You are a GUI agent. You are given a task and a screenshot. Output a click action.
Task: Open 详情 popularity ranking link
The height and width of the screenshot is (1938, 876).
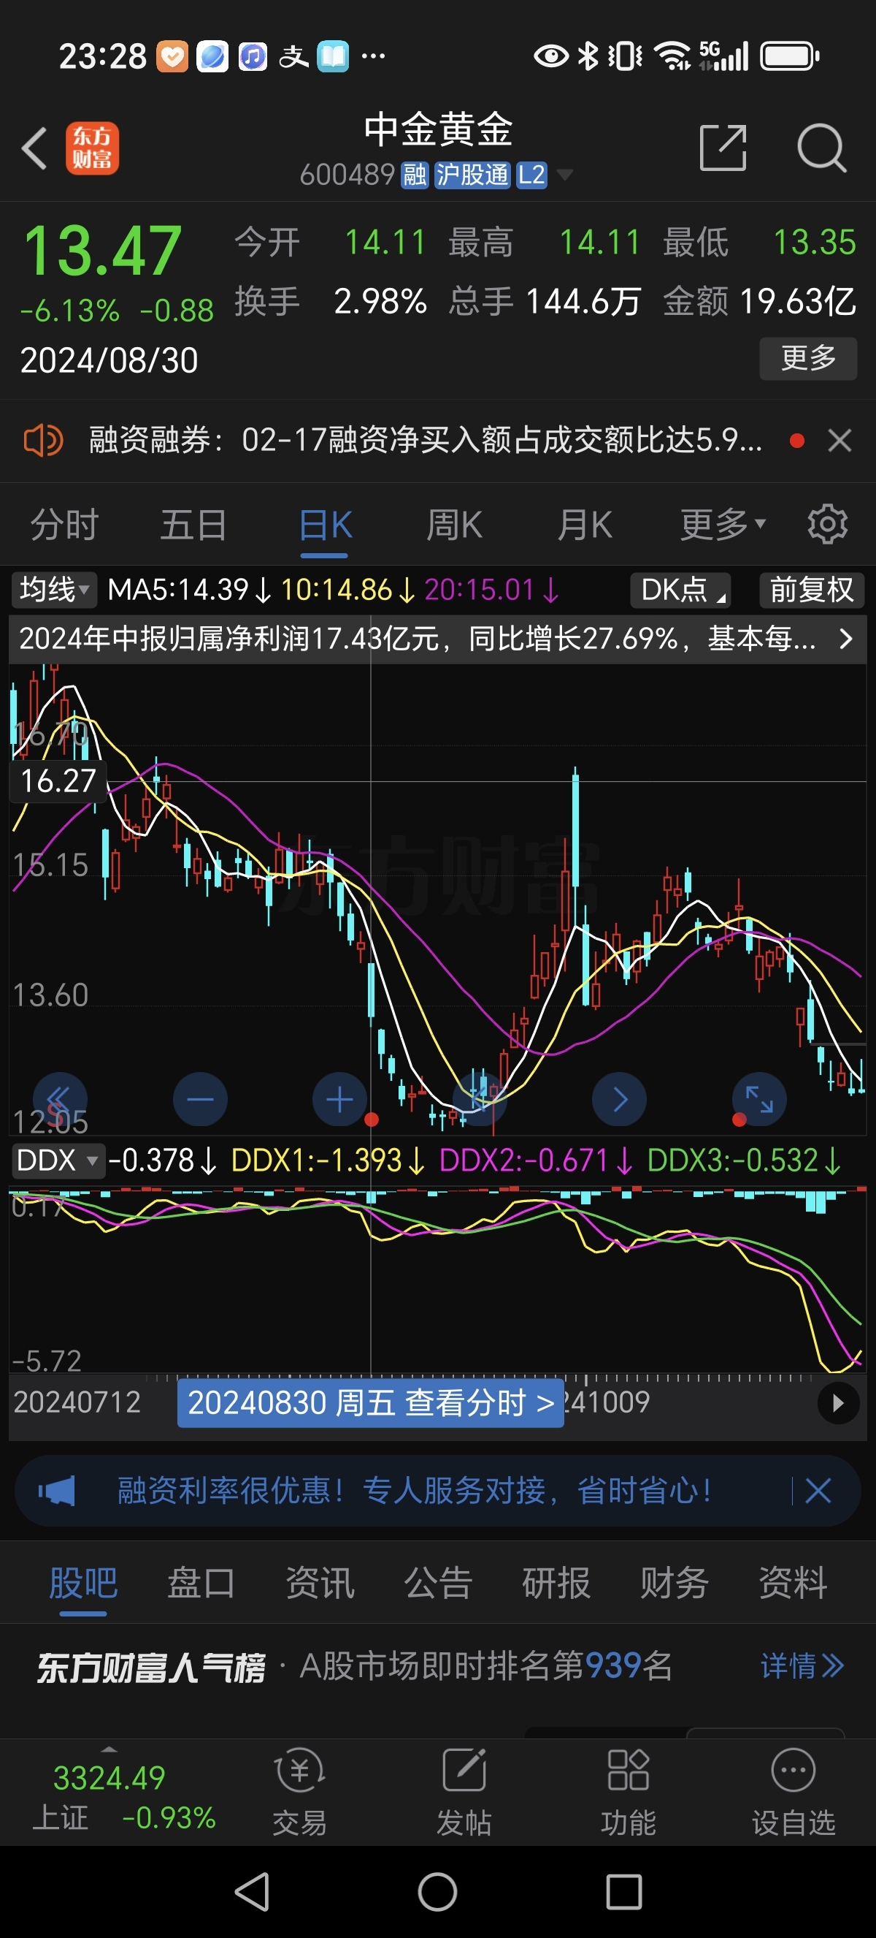(802, 1665)
